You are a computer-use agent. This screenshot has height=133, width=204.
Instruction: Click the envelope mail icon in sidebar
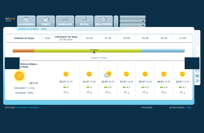(197, 71)
